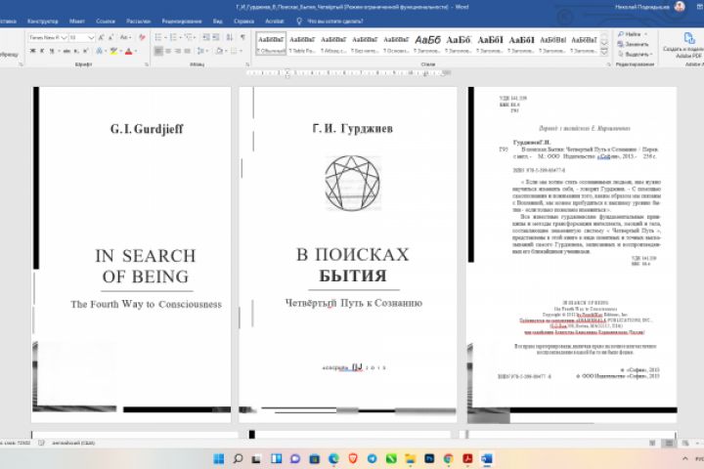Open Windows search (magnifier) on the taskbar
Image resolution: width=704 pixels, height=469 pixels.
238,458
